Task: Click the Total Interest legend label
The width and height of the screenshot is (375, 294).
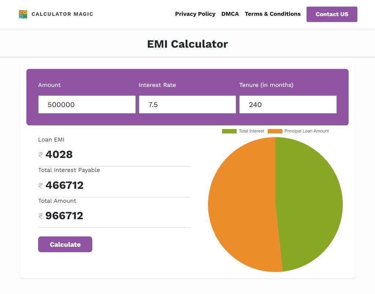Action: click(x=251, y=131)
